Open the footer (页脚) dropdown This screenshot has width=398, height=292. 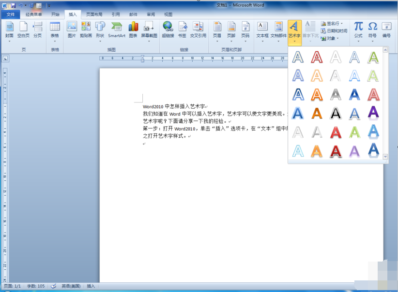(x=231, y=31)
